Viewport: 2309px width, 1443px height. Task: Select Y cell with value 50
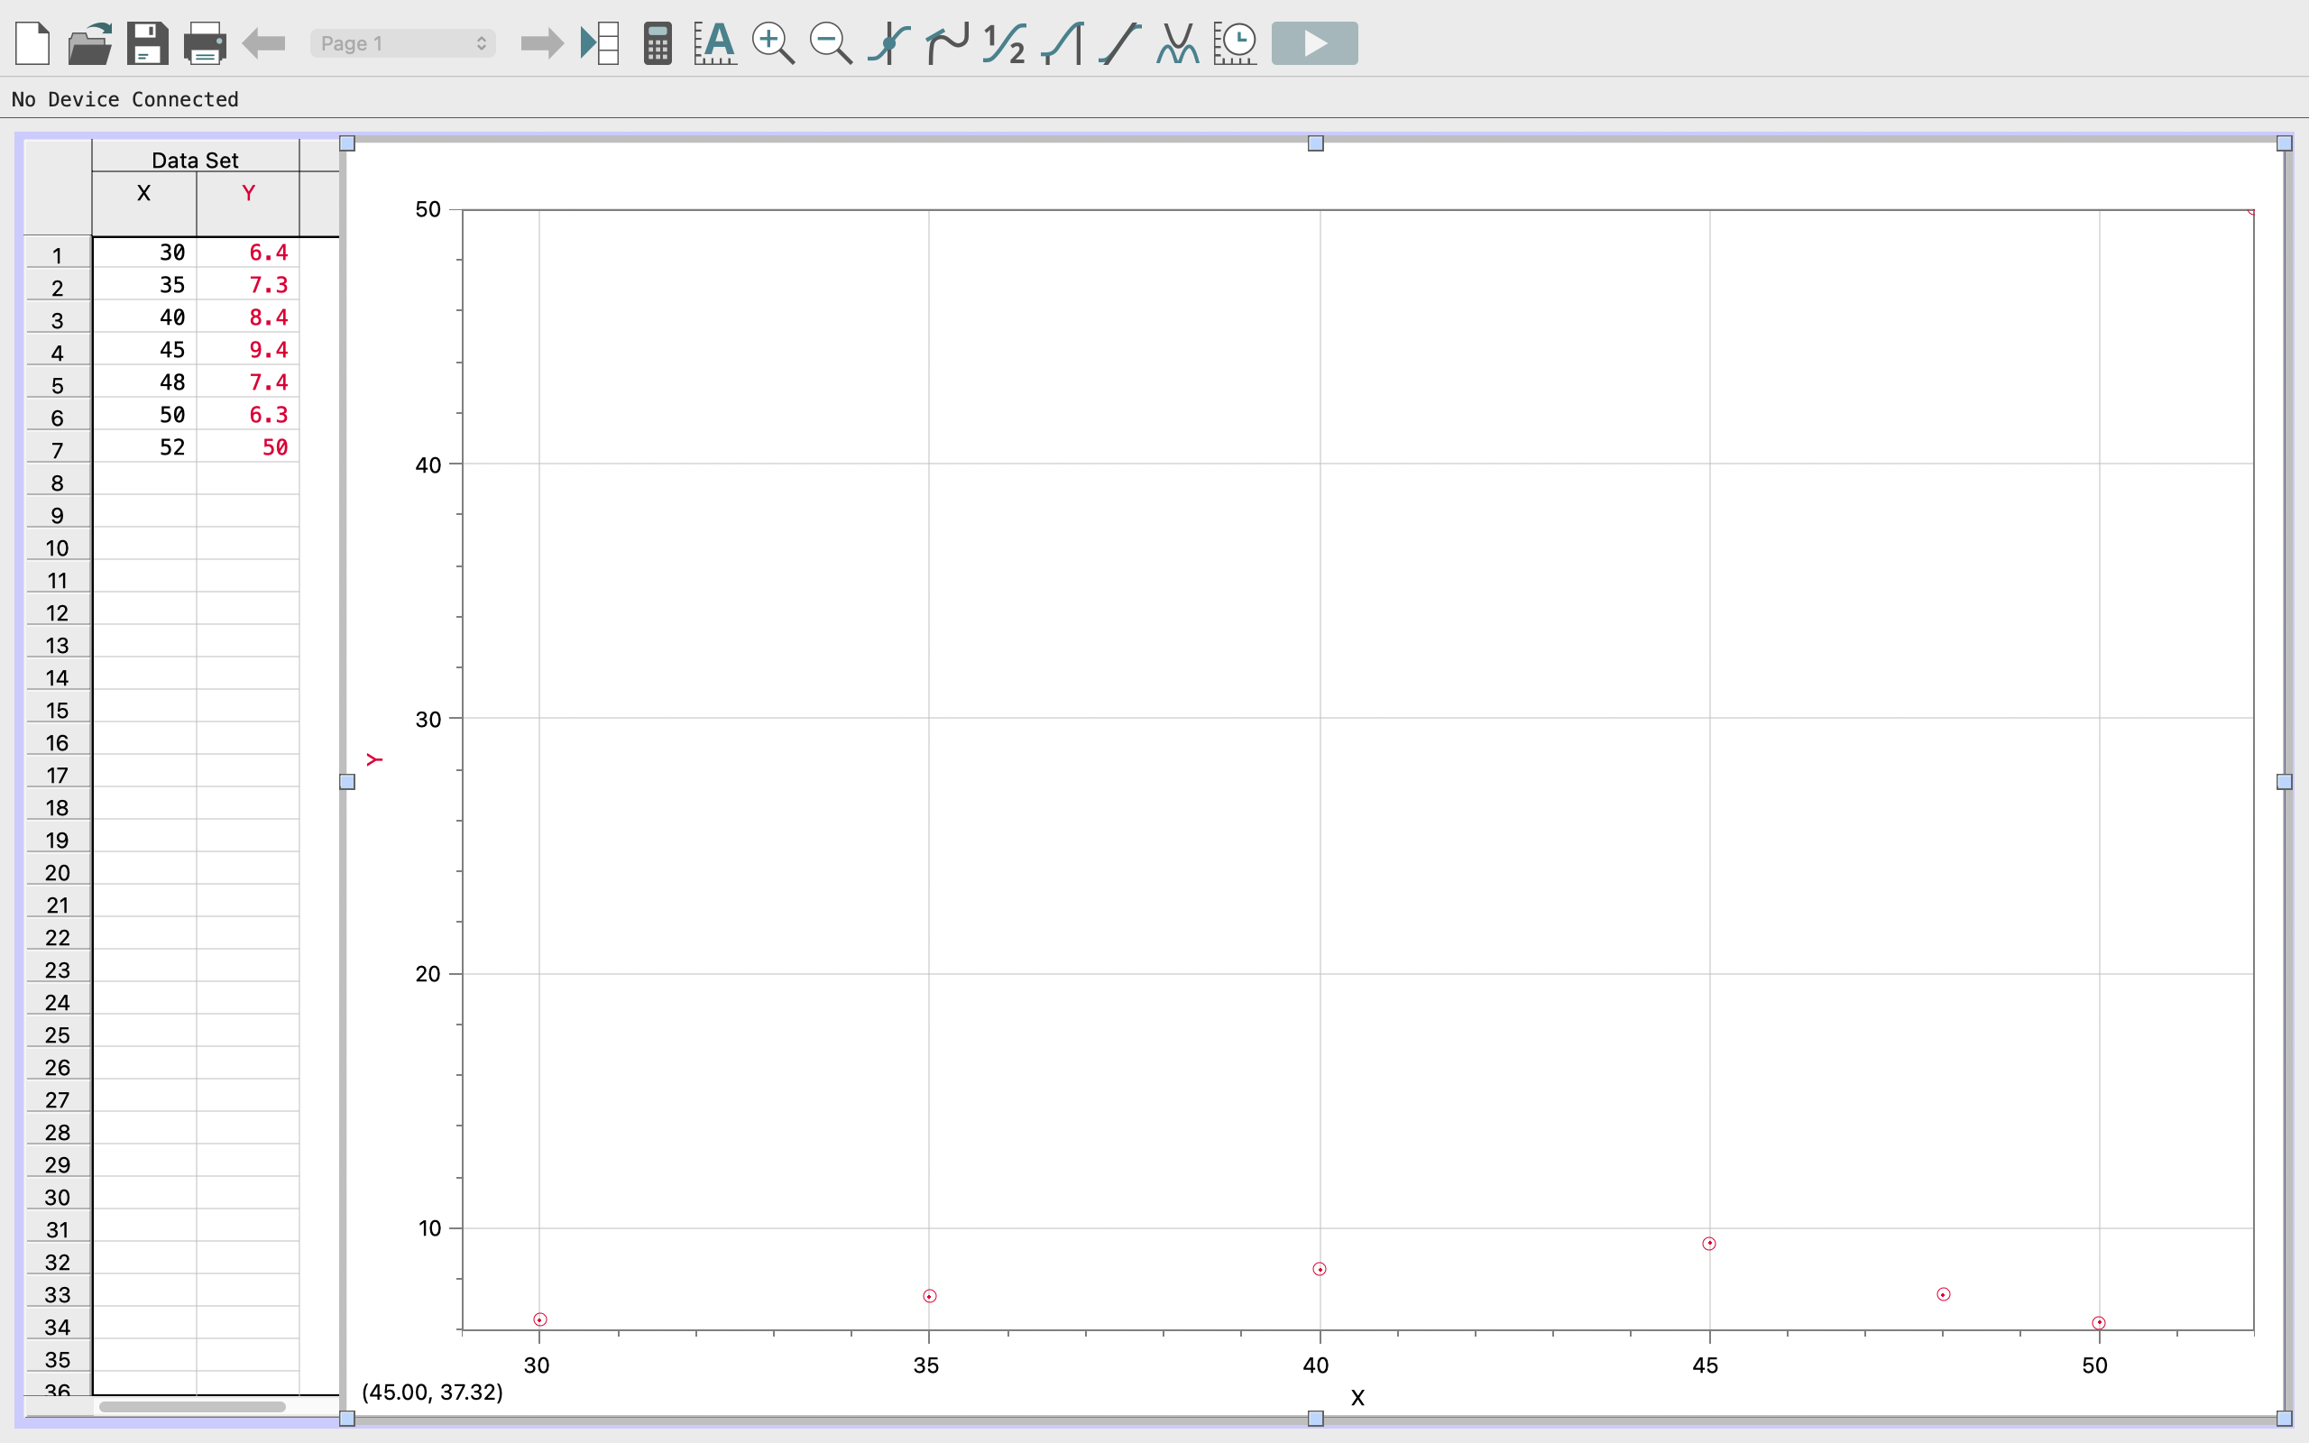coord(248,447)
